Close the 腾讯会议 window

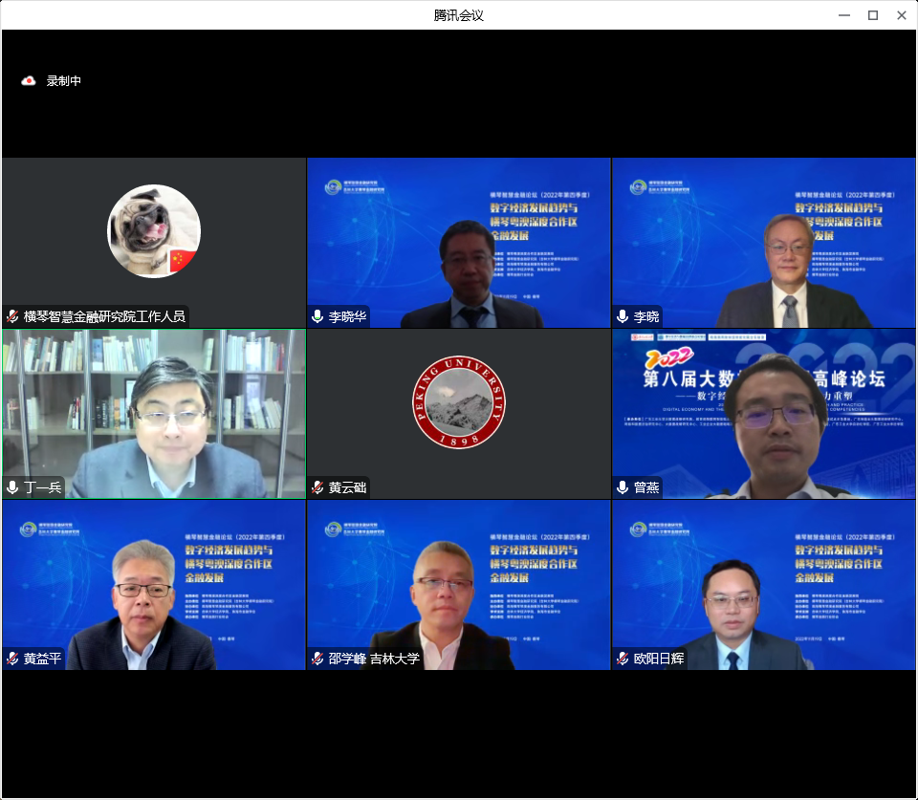902,15
